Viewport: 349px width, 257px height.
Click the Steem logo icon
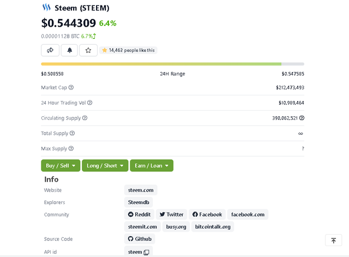[x=46, y=7]
